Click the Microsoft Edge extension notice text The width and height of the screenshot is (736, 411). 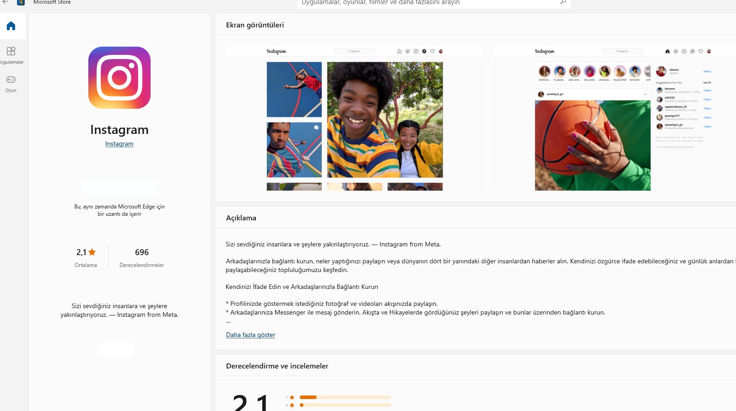point(119,210)
